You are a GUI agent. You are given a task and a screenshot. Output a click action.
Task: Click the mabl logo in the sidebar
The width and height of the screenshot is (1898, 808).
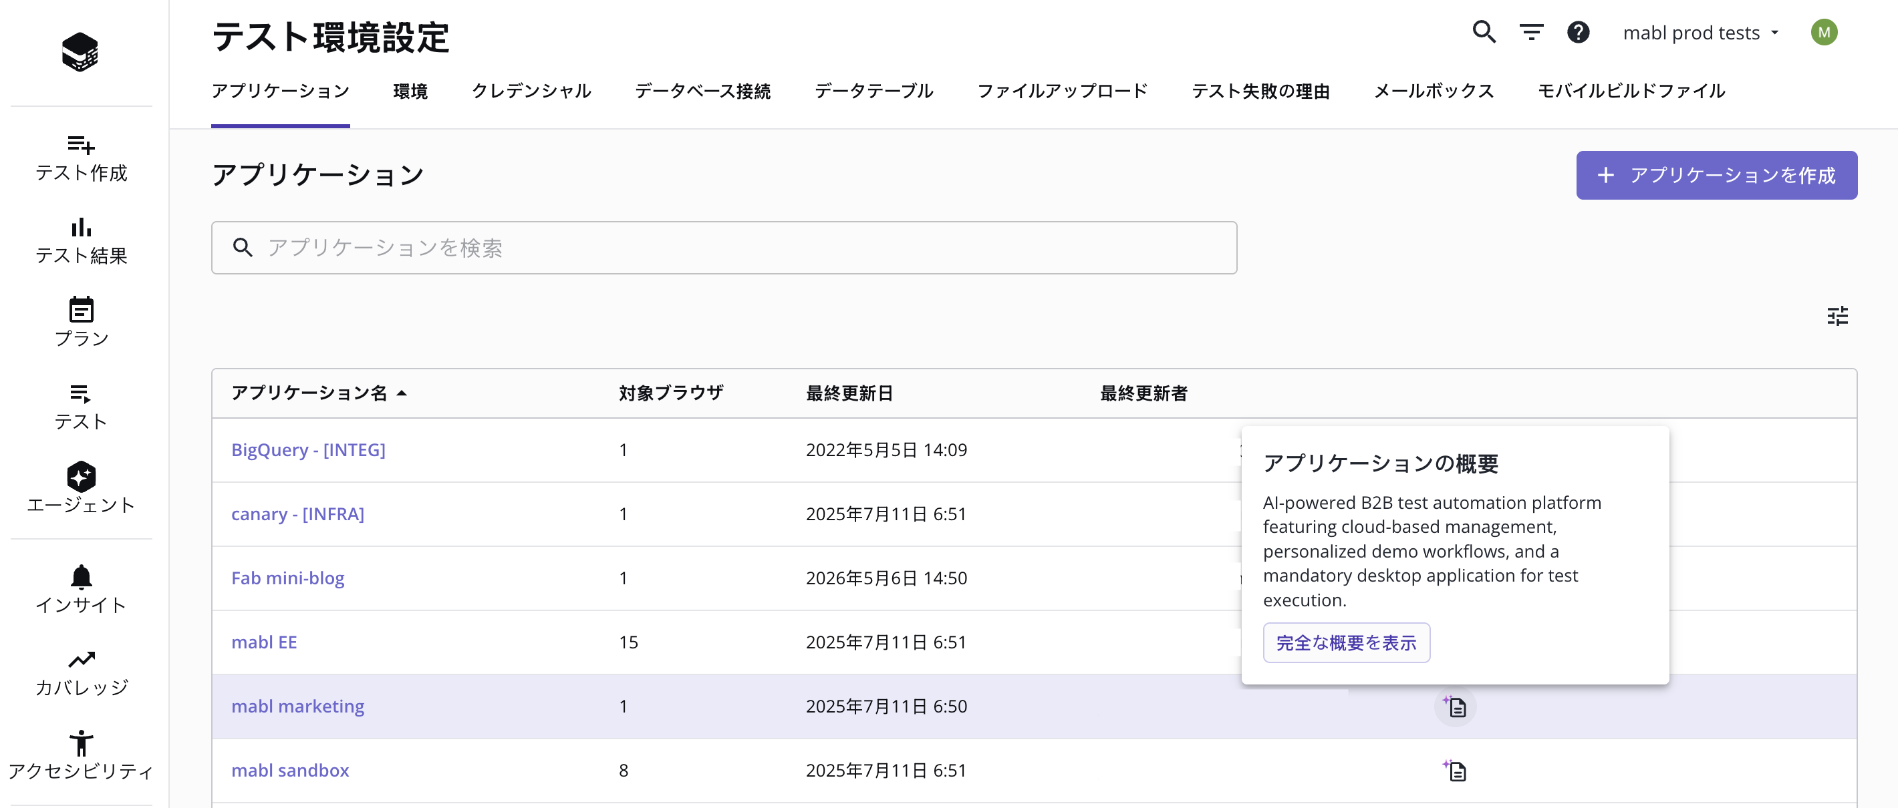(x=80, y=52)
